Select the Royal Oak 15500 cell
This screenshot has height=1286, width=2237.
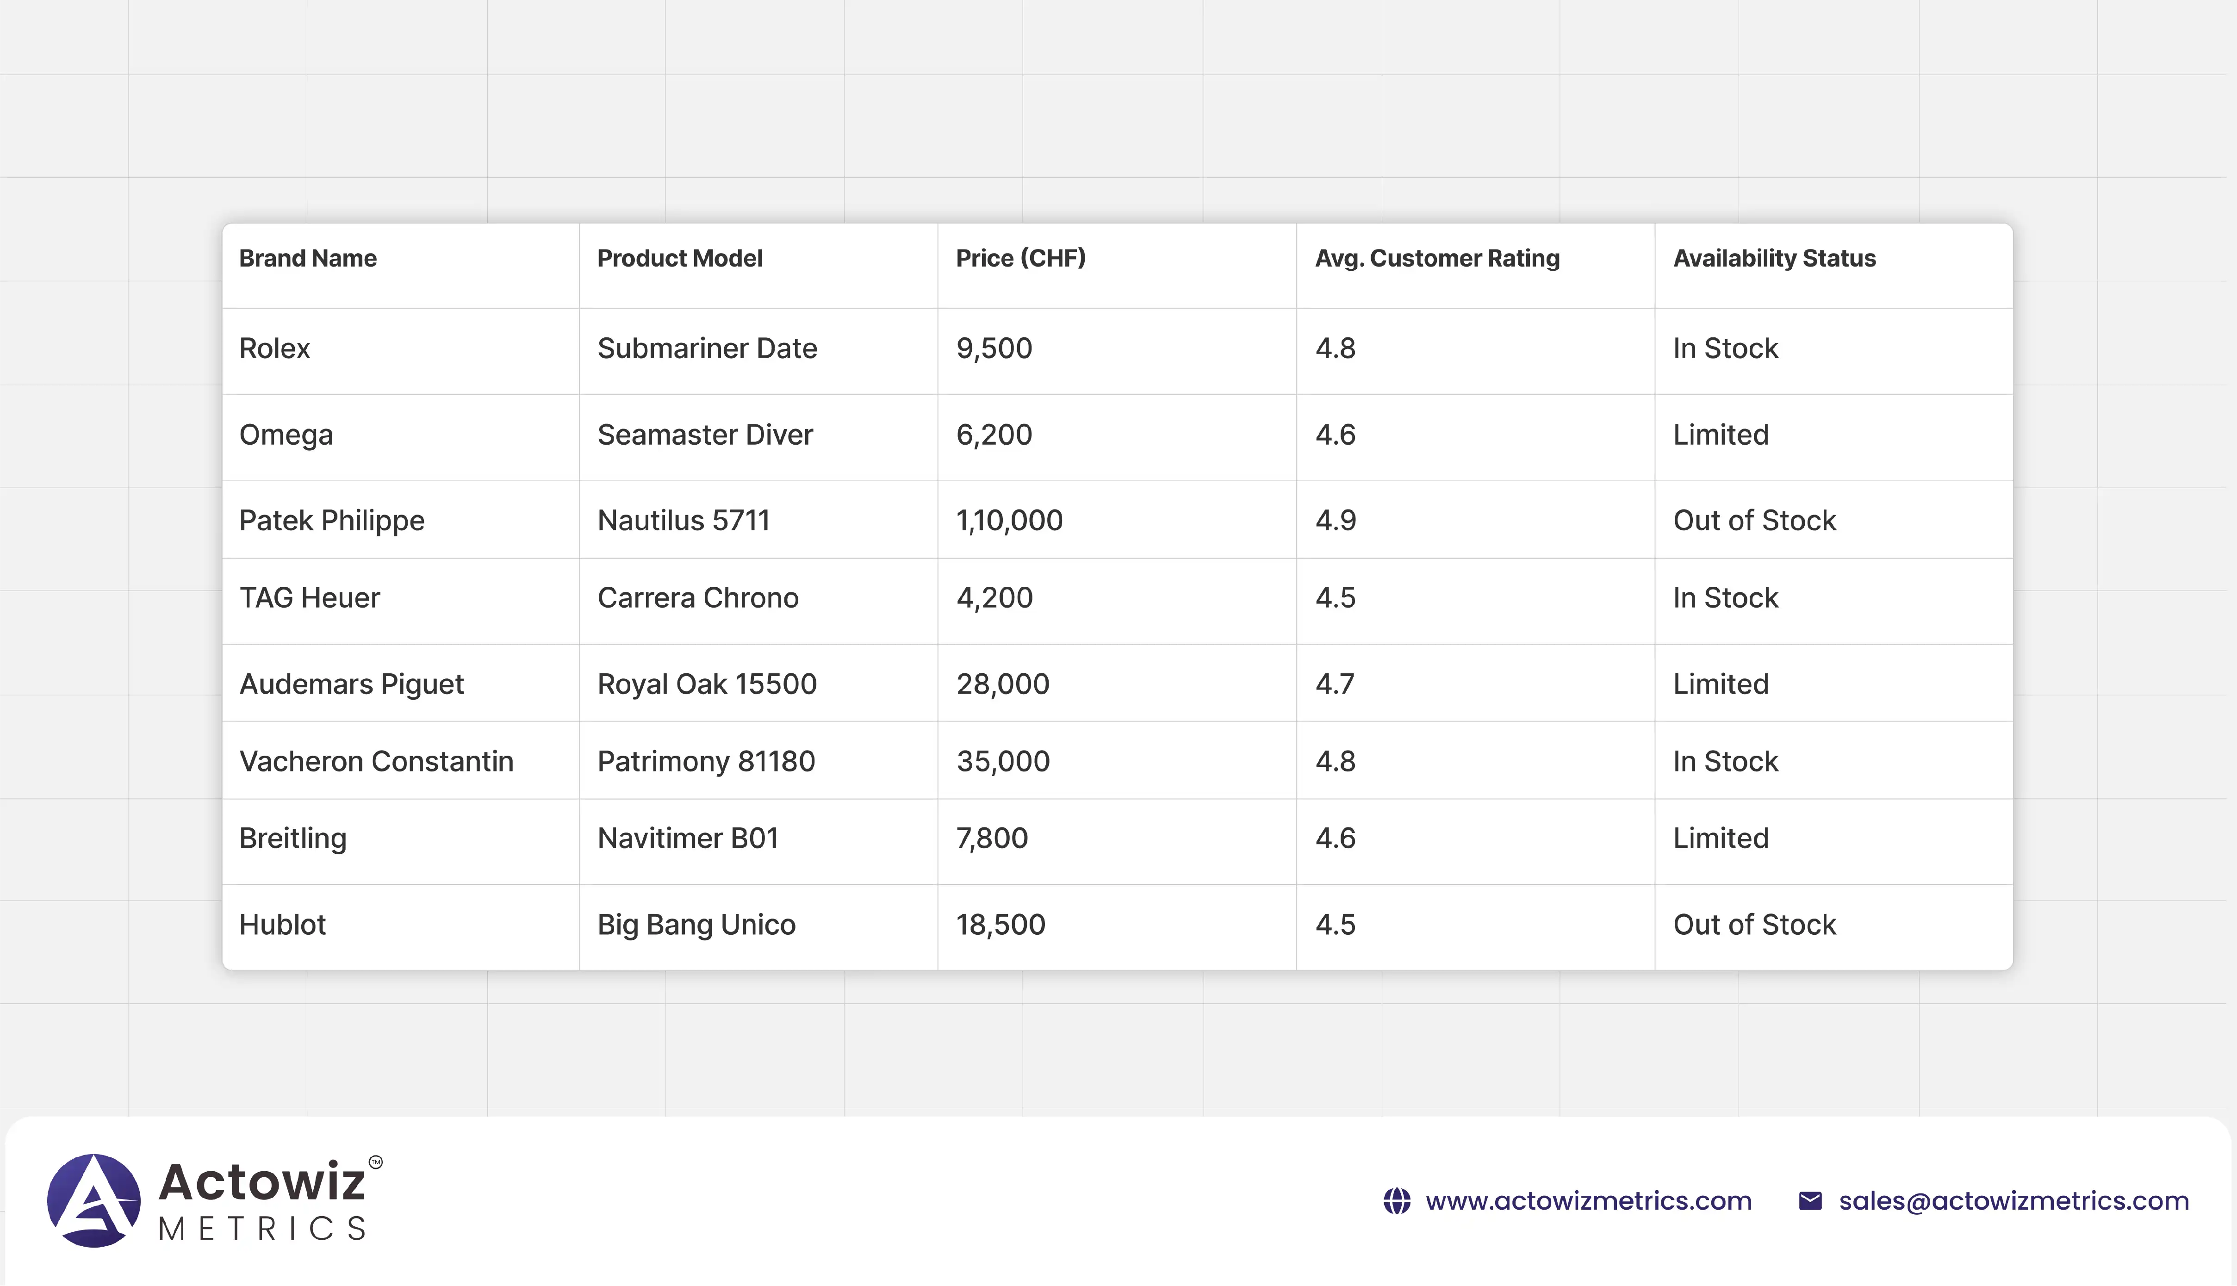point(707,683)
